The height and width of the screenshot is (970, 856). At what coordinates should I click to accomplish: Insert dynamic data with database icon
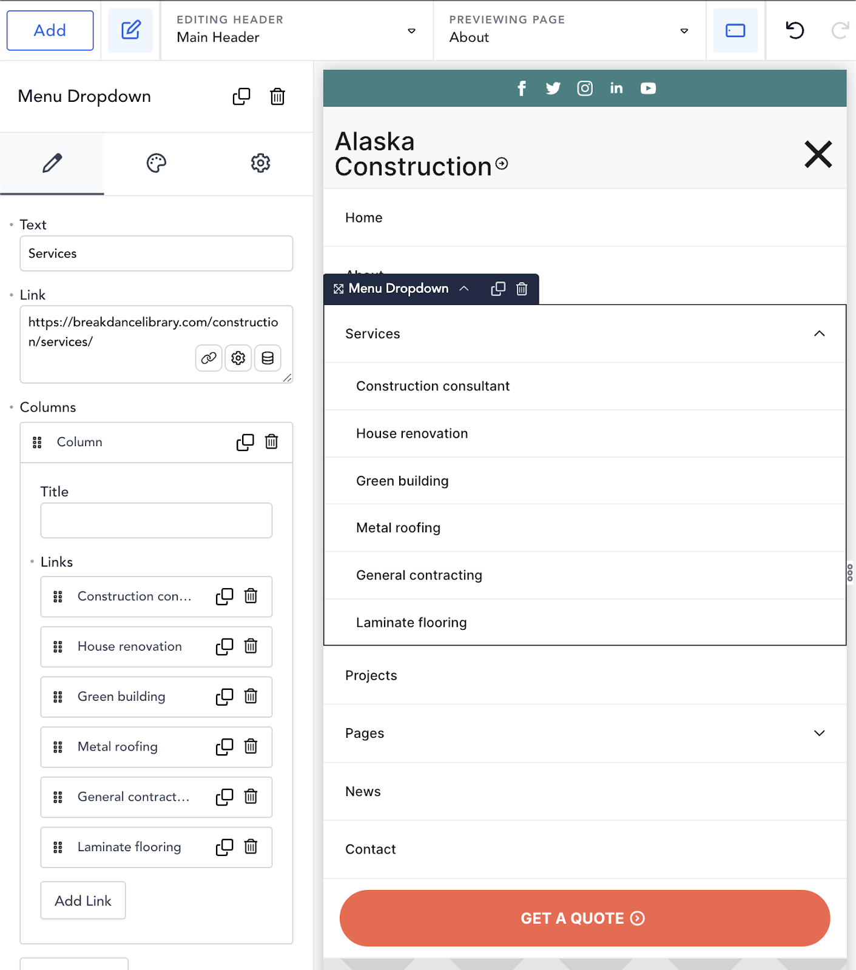pyautogui.click(x=268, y=358)
